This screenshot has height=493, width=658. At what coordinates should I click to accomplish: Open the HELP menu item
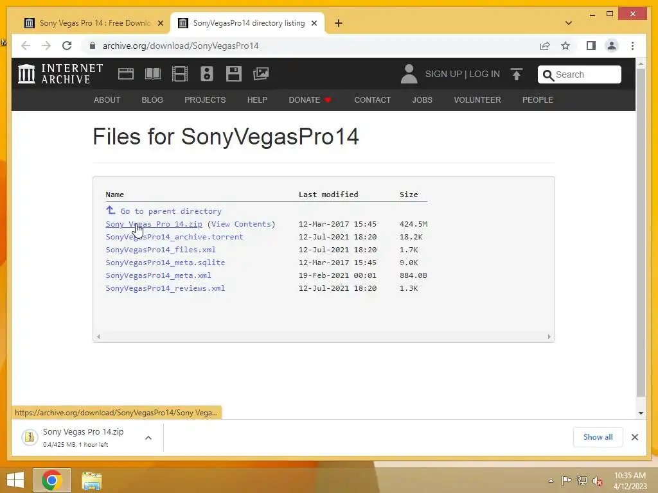coord(257,100)
